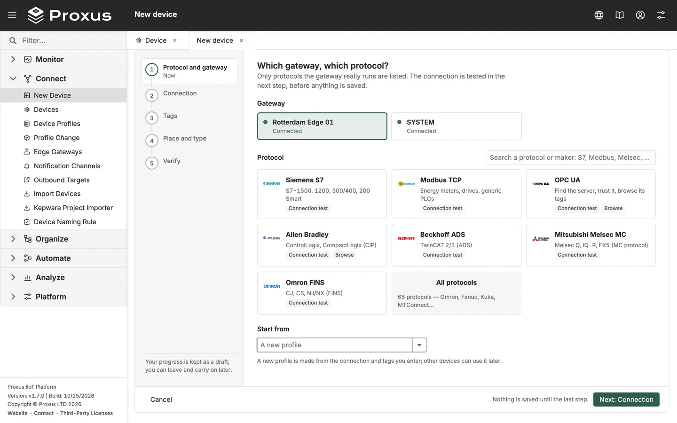
Task: Click the Device Naming Rule icon
Action: point(27,222)
